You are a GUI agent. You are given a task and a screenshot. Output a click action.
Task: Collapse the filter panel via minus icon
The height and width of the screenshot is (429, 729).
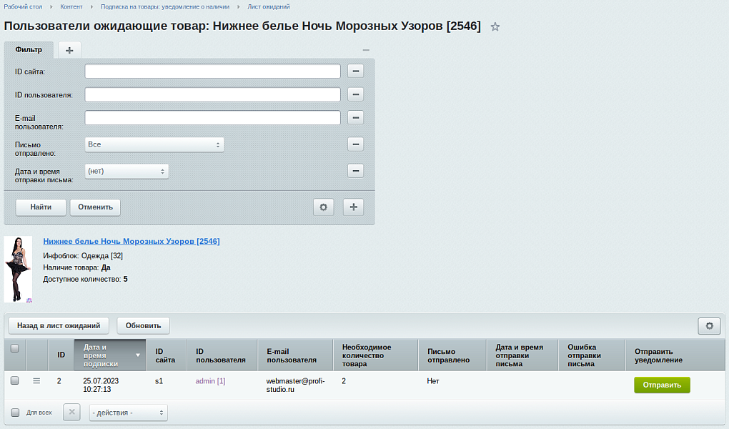click(x=366, y=50)
